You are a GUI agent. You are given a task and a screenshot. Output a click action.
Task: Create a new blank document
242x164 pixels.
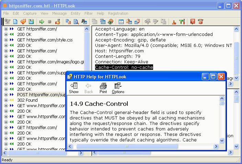[15, 22]
